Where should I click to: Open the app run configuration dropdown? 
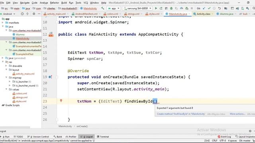pyautogui.click(x=114, y=8)
